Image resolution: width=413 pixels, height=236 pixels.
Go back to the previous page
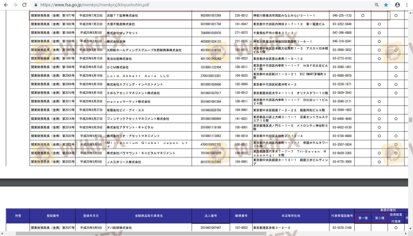pos(6,5)
